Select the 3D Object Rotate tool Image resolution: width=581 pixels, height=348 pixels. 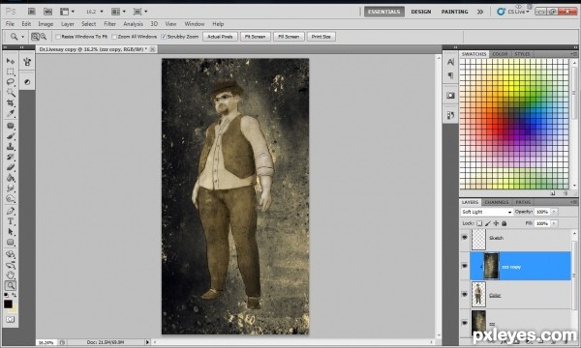tap(11, 254)
